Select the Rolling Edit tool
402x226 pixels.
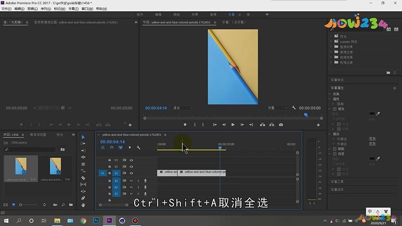[x=83, y=157]
